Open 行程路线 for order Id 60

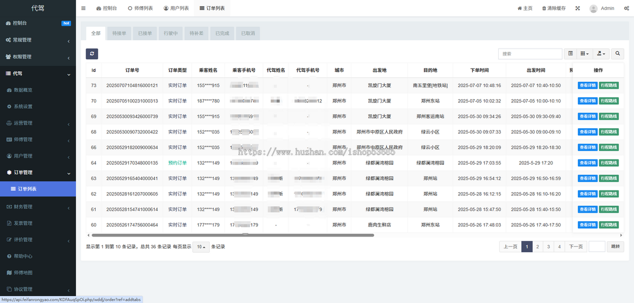tap(609, 225)
